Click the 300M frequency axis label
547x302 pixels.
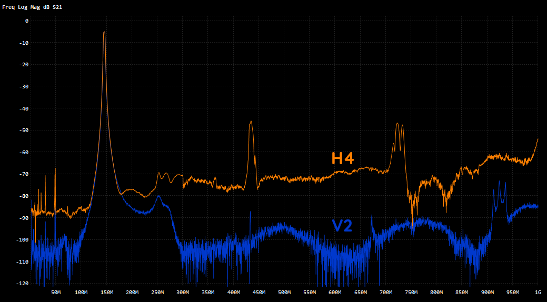[183, 292]
